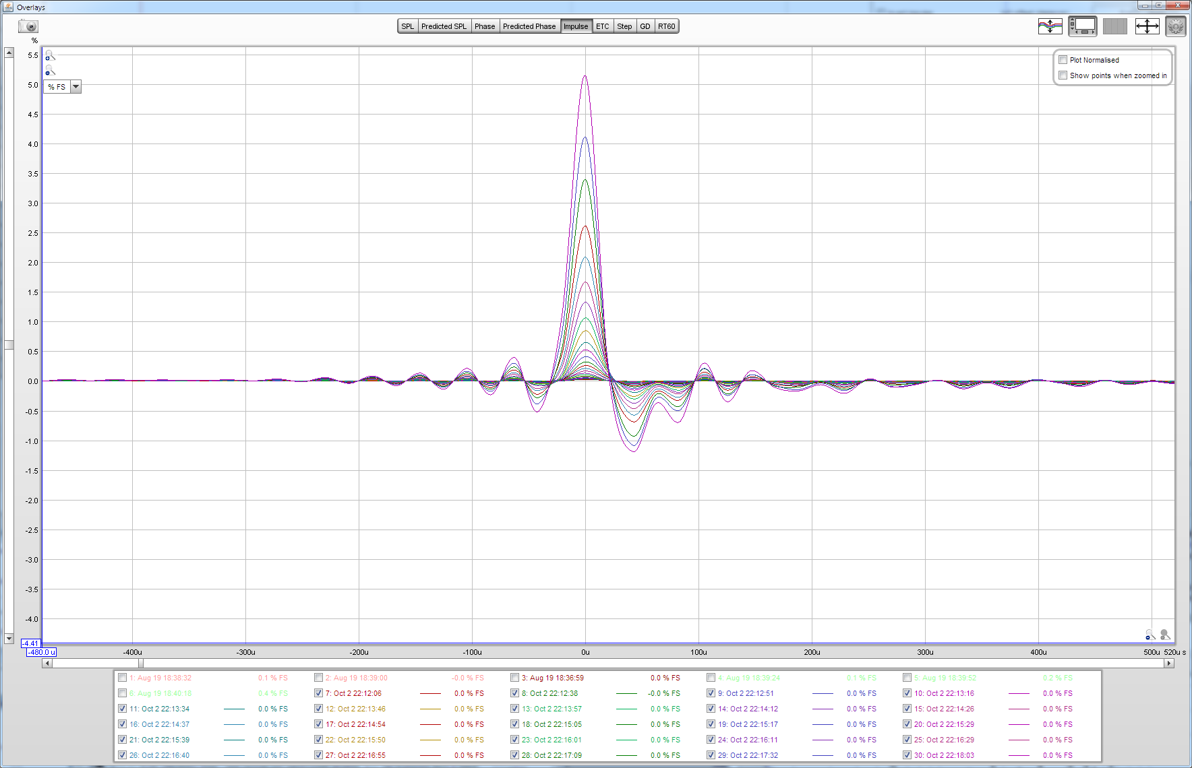This screenshot has height=768, width=1192.
Task: Check trace 1: Aug 19 18:38:32
Action: 123,678
